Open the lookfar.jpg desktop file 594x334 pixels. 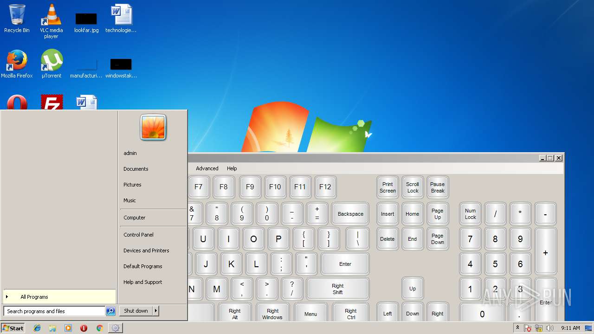pos(86,22)
